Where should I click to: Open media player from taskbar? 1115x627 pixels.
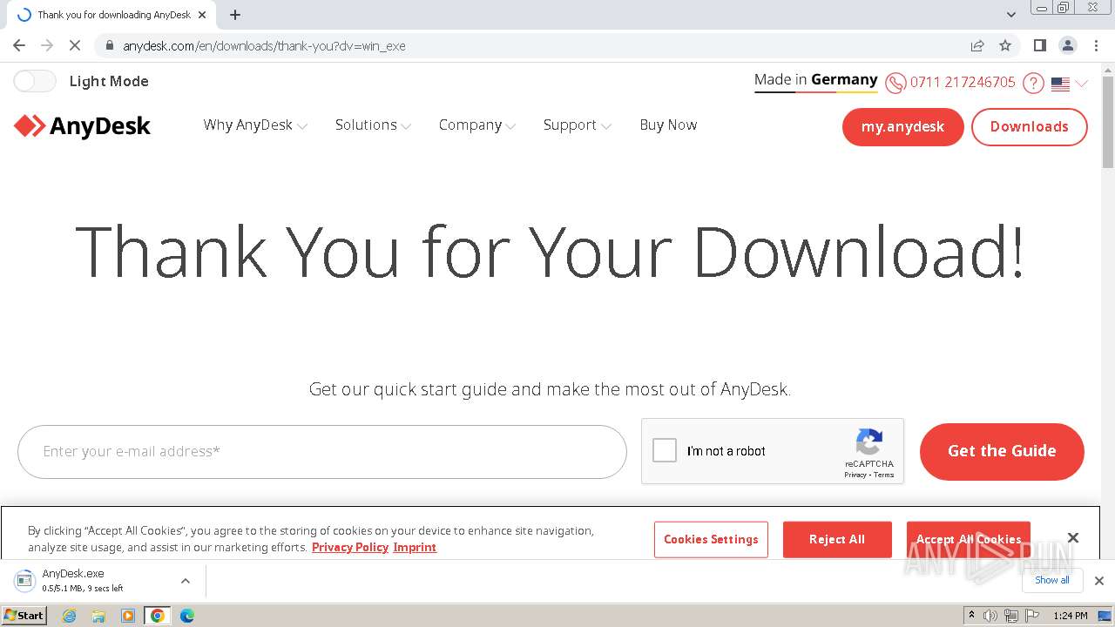(x=128, y=616)
